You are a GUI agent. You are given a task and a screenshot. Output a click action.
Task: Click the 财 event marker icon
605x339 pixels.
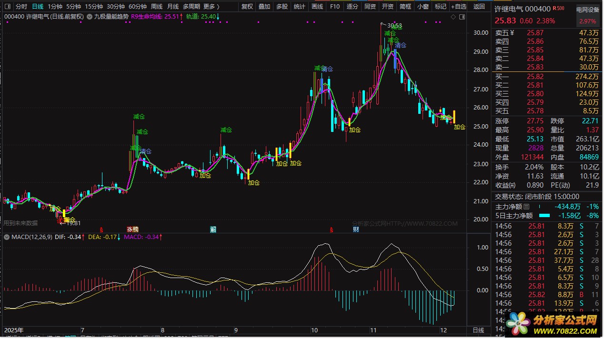355,229
